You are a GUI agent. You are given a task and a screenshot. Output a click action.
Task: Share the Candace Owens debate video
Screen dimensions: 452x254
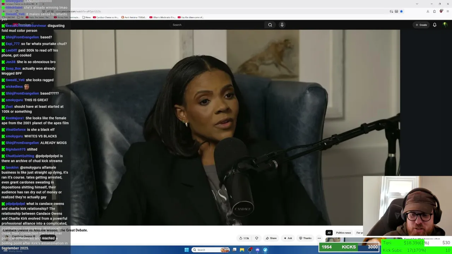click(271, 238)
